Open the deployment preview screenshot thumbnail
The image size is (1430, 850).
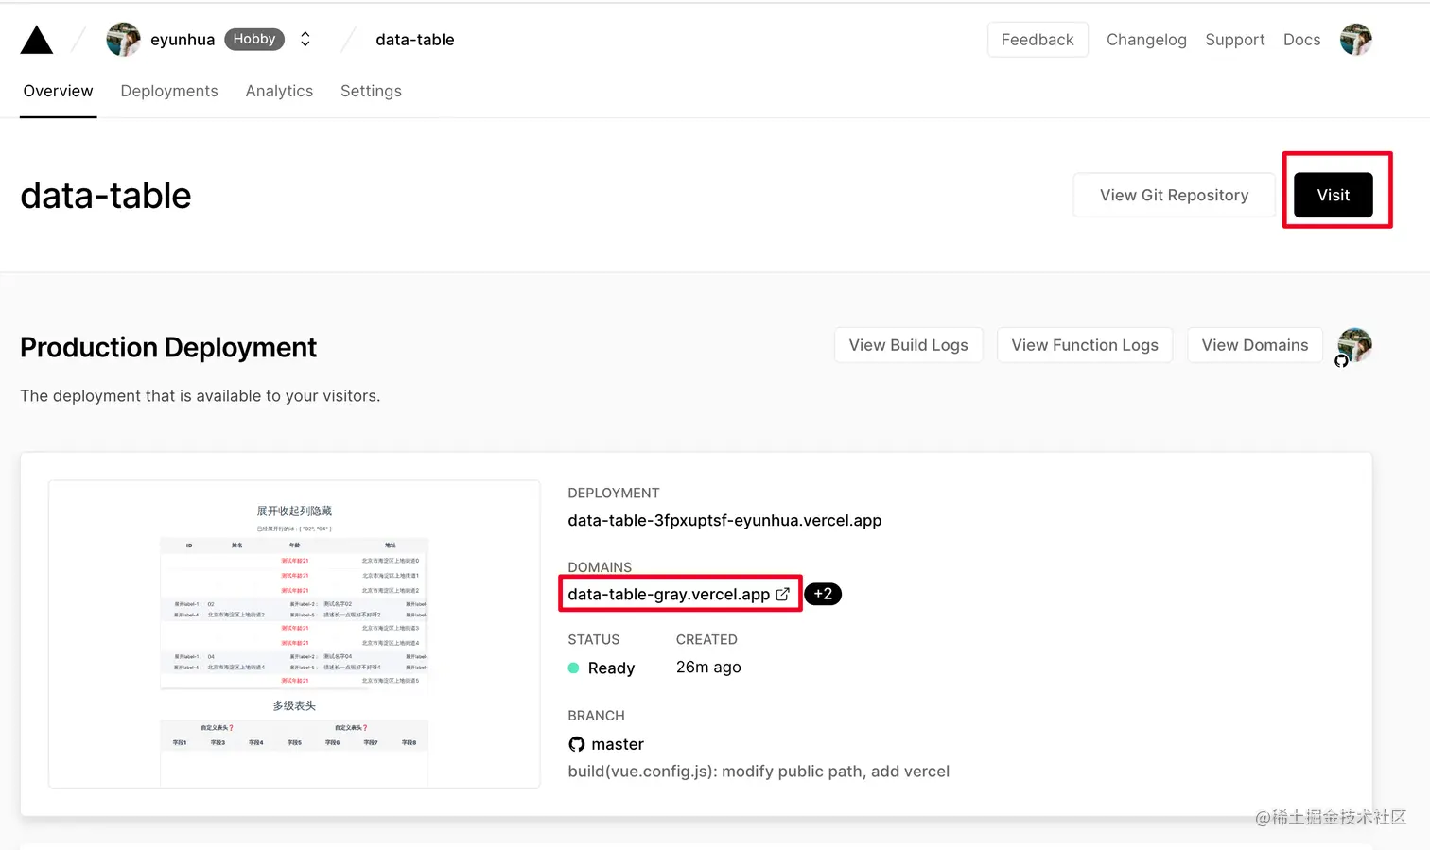294,633
